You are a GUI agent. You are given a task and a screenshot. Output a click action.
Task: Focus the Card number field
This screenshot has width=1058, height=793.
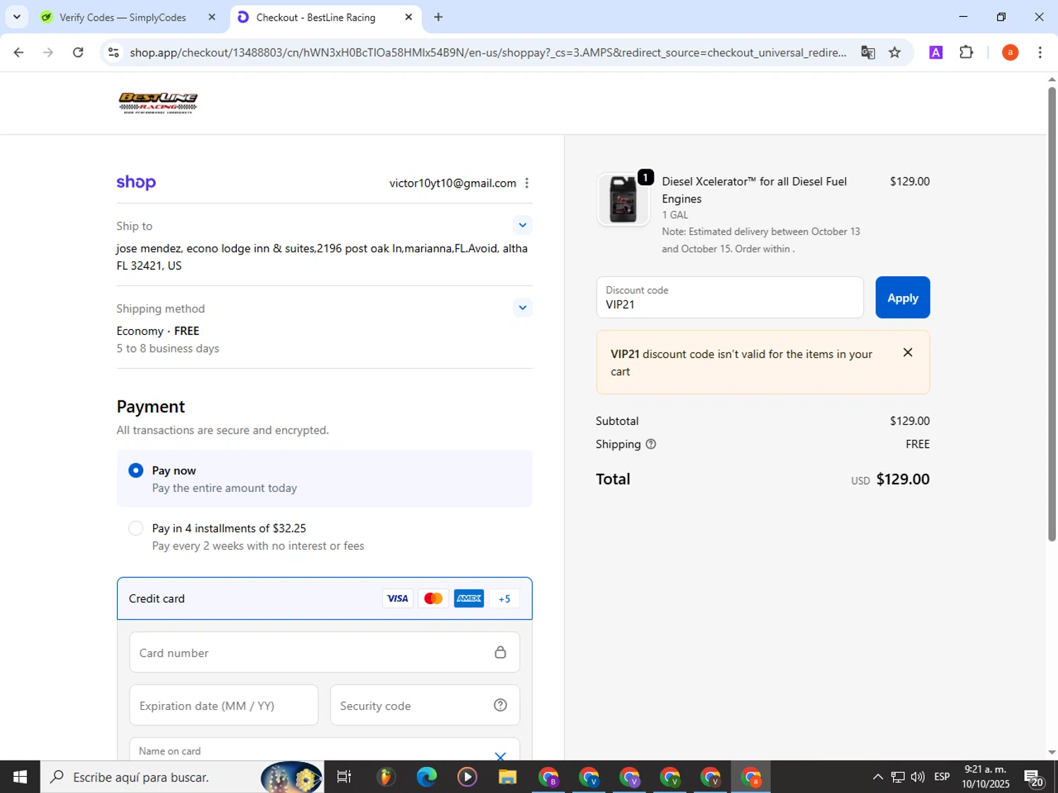324,653
